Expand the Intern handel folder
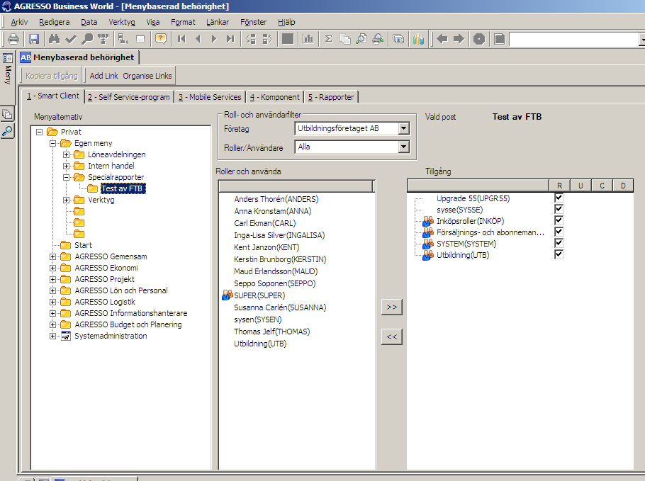Image resolution: width=645 pixels, height=481 pixels. coord(66,166)
